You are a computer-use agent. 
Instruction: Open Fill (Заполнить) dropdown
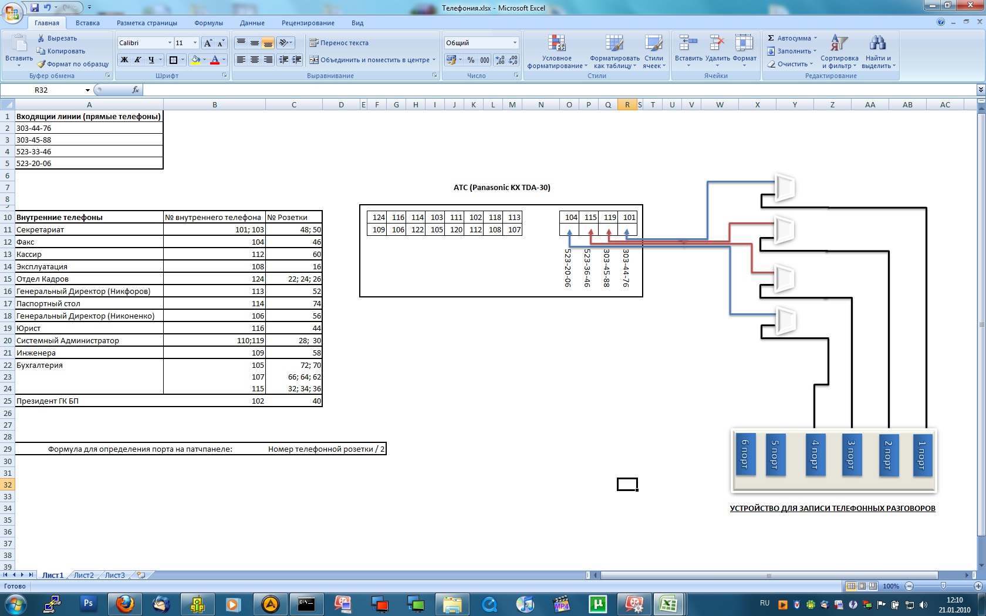point(792,51)
